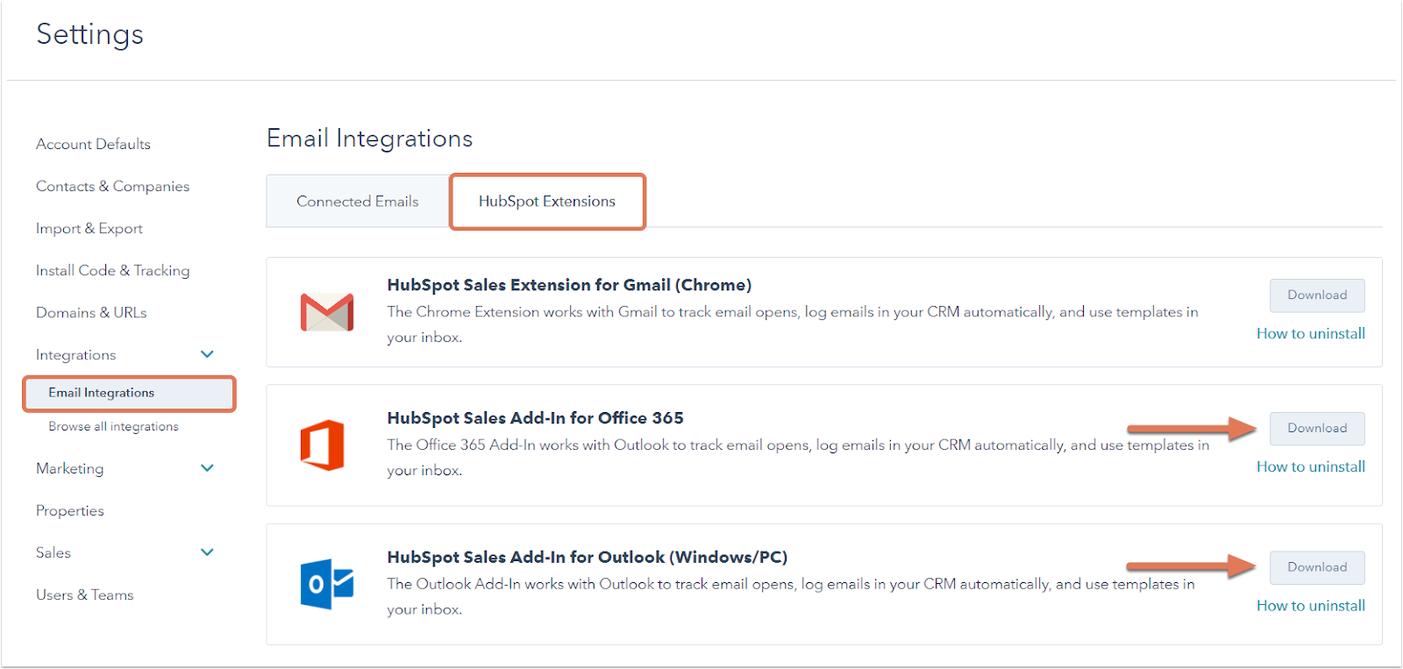Download the Gmail Chrome extension
The width and height of the screenshot is (1403, 669).
point(1317,295)
